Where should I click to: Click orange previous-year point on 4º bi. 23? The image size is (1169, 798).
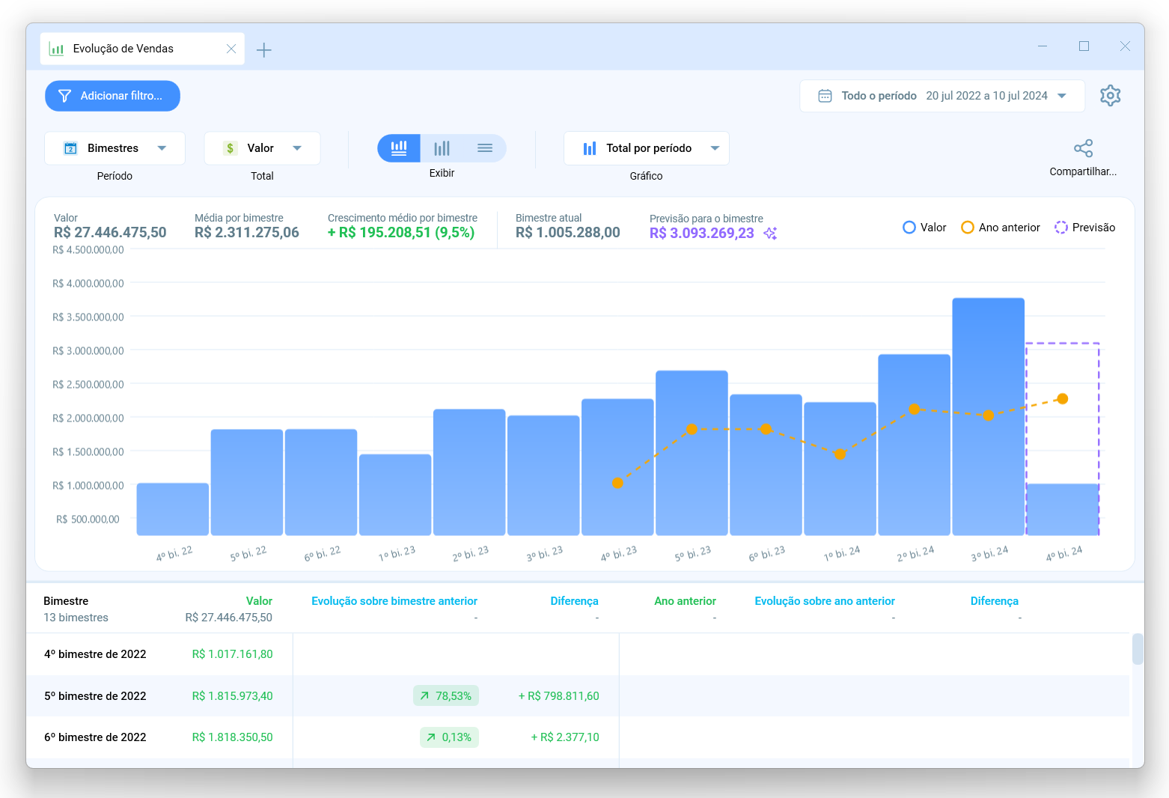617,483
